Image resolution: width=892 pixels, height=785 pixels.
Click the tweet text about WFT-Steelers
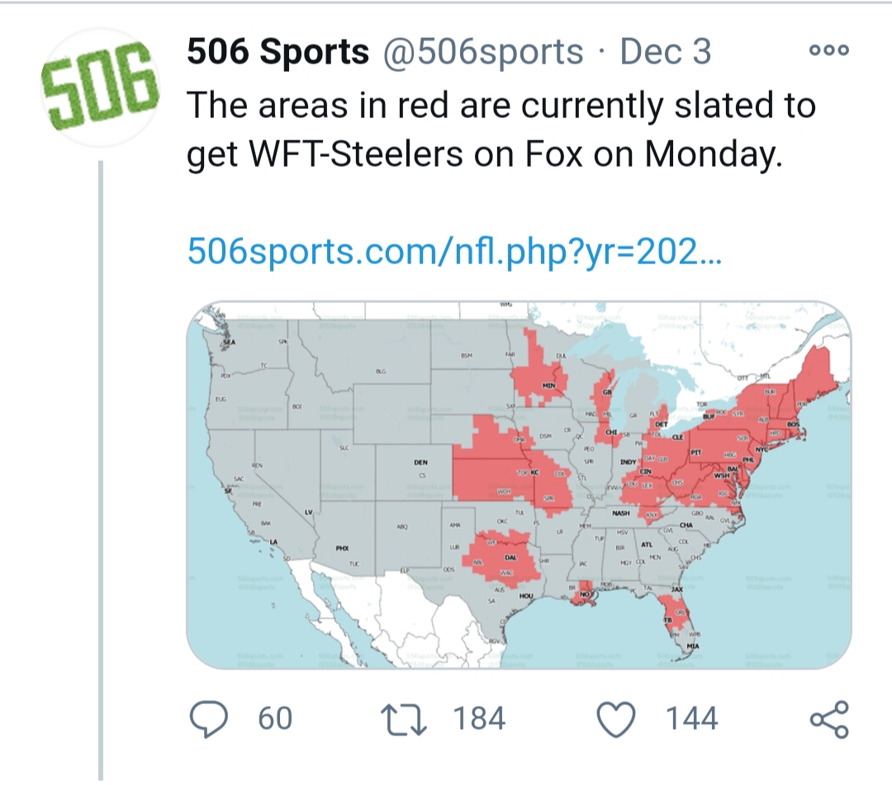pyautogui.click(x=501, y=130)
